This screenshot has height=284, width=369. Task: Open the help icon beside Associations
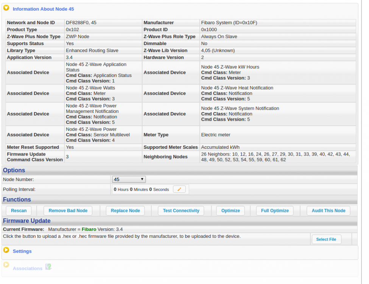point(48,267)
